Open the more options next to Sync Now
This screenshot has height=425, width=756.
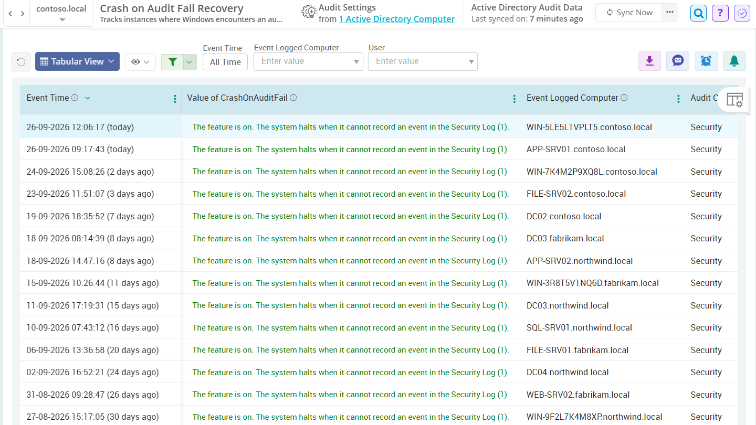[670, 12]
